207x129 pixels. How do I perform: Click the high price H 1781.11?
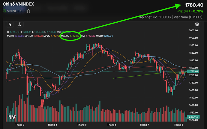(25, 32)
